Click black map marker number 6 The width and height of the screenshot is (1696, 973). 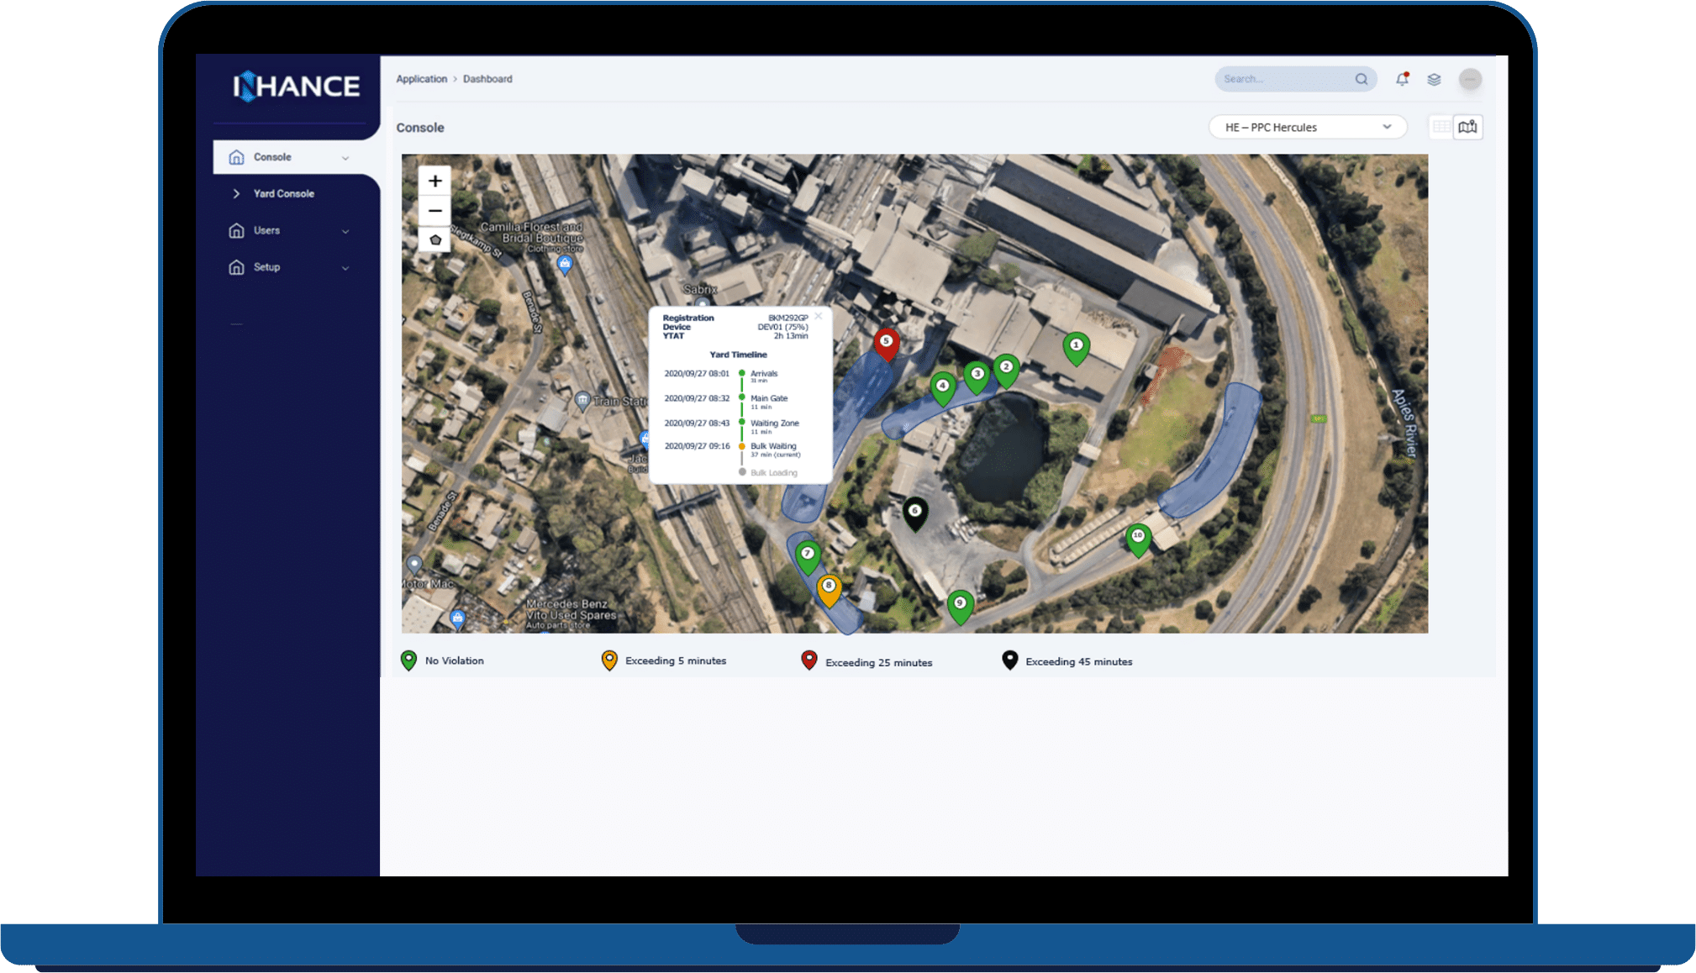coord(914,513)
